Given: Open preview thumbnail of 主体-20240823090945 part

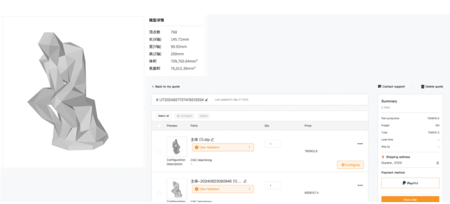Looking at the screenshot, I should 177,188.
